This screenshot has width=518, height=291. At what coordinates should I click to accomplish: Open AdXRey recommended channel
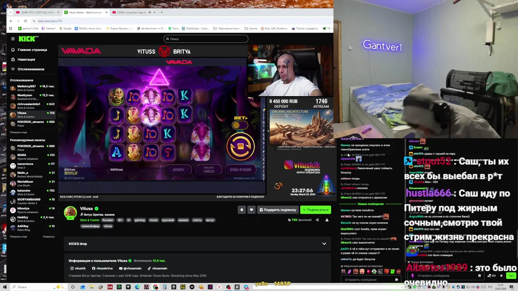pyautogui.click(x=32, y=228)
